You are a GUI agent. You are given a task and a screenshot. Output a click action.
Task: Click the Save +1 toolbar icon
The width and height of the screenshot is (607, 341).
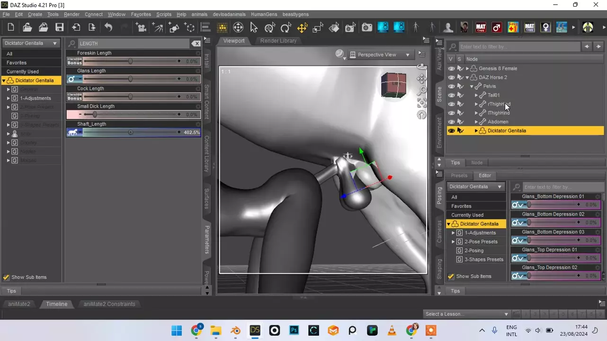click(512, 27)
